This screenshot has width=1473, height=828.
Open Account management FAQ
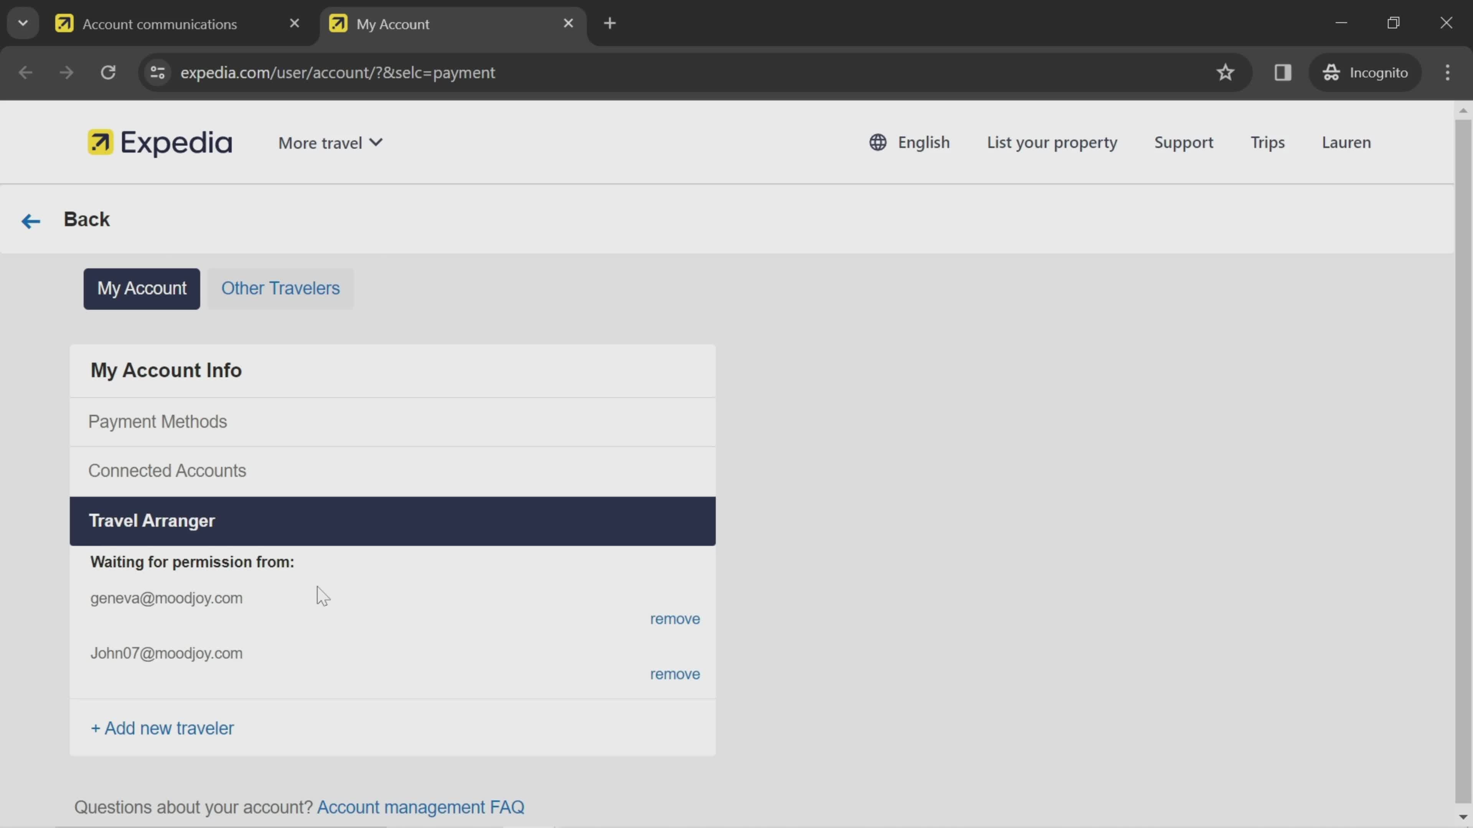click(421, 807)
